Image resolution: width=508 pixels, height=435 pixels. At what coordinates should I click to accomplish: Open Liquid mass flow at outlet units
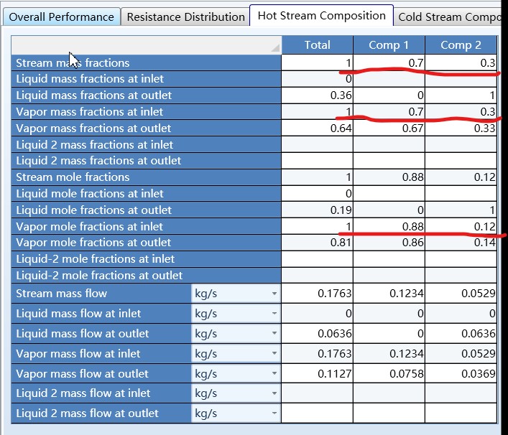[274, 334]
